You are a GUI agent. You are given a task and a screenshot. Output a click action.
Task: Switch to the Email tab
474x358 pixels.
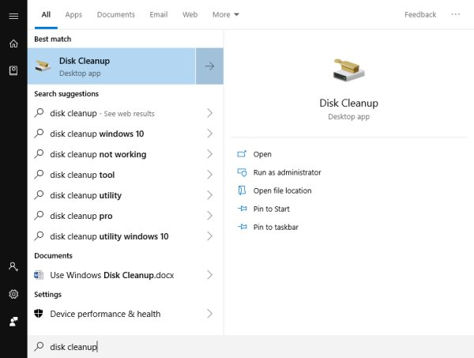click(159, 14)
